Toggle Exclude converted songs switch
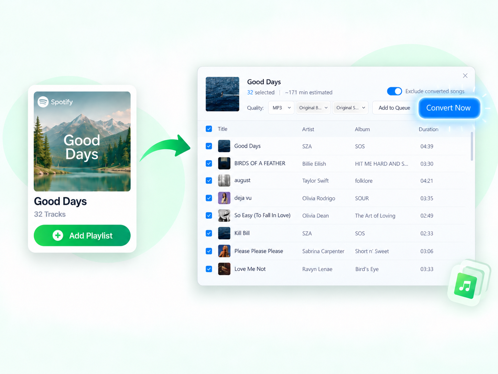This screenshot has height=374, width=498. click(x=394, y=91)
